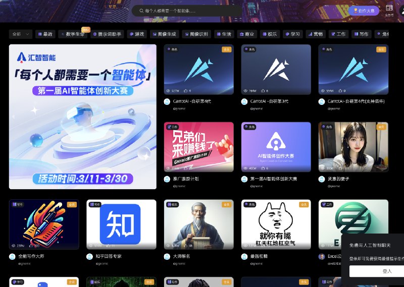This screenshot has width=404, height=287.
Task: Click the CarrotAI -自研第4代 title text
Action: point(192,101)
